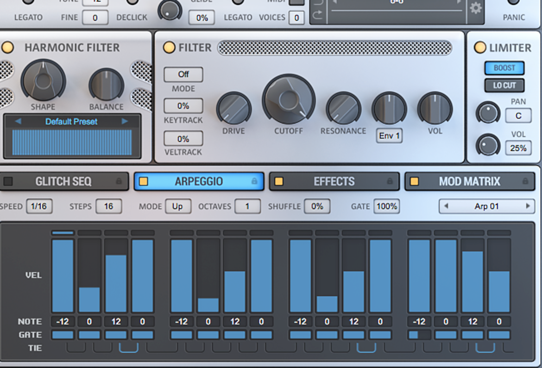
Task: Disable the Mod Matrix tab checkbox
Action: click(x=414, y=181)
